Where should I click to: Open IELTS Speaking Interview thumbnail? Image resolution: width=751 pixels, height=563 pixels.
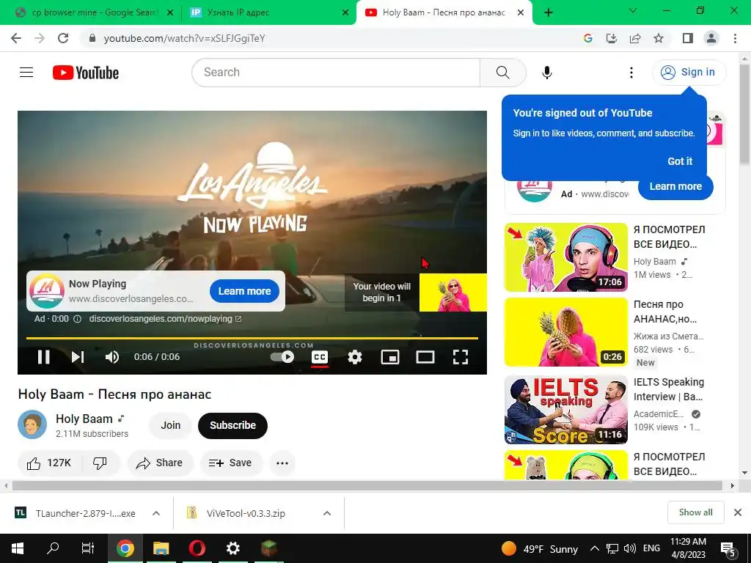coord(565,410)
